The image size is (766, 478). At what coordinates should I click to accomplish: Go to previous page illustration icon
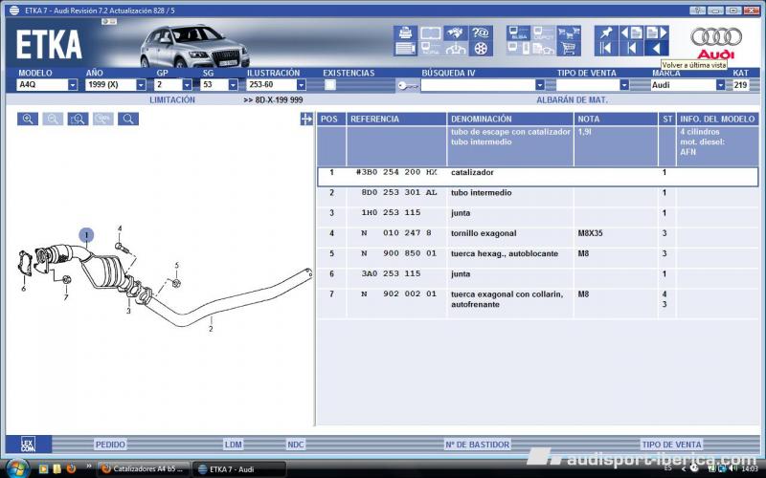[x=631, y=33]
